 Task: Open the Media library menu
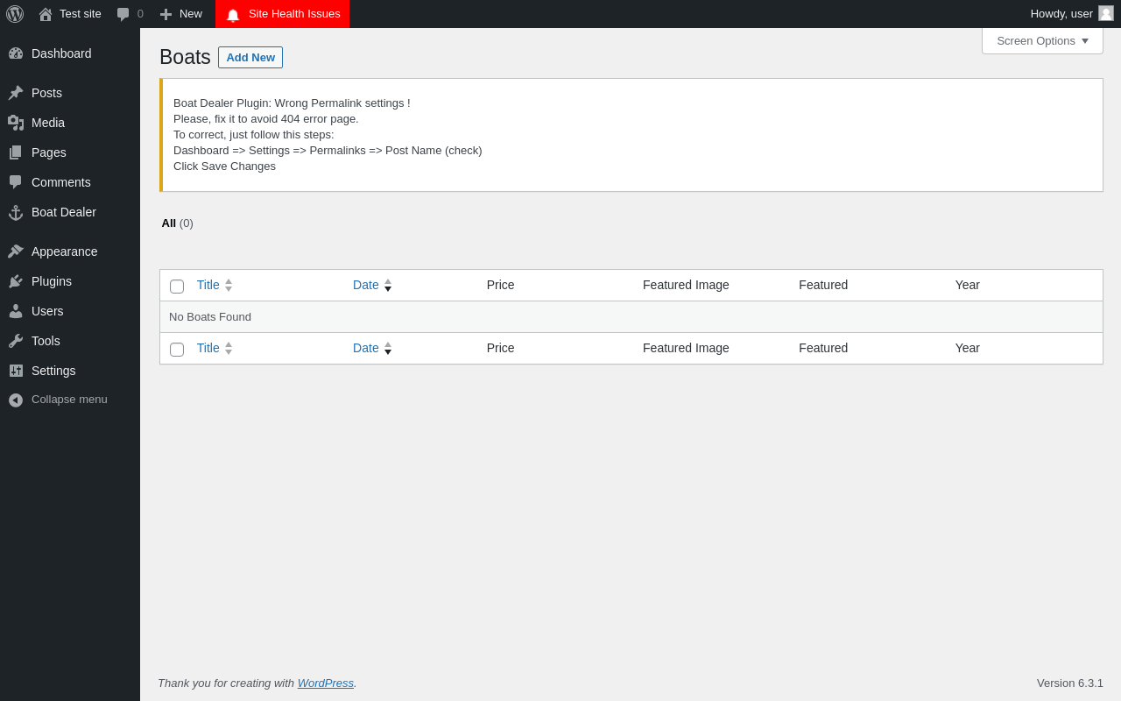[x=70, y=123]
